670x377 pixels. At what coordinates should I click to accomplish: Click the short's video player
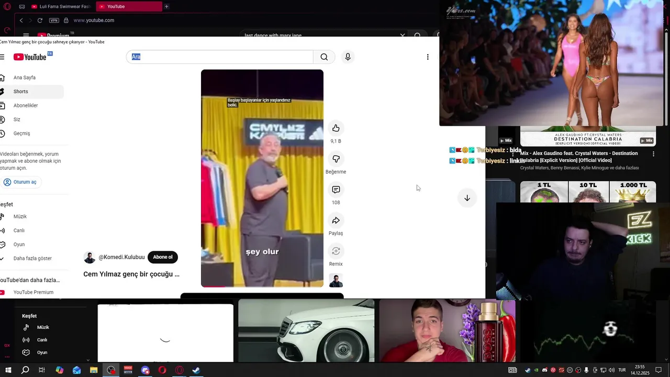click(x=262, y=178)
